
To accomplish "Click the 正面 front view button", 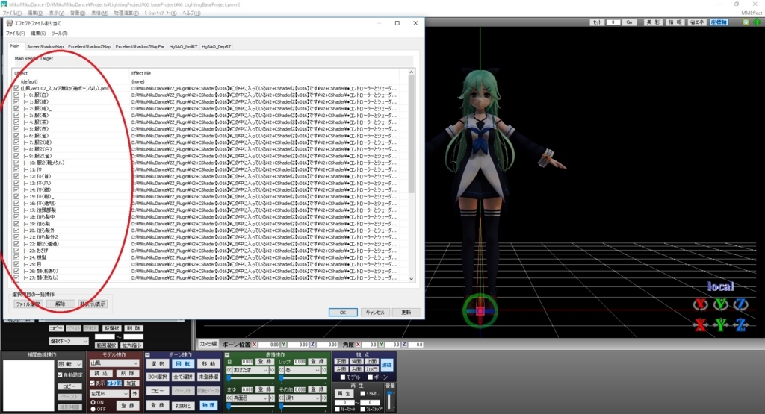I will tap(341, 361).
